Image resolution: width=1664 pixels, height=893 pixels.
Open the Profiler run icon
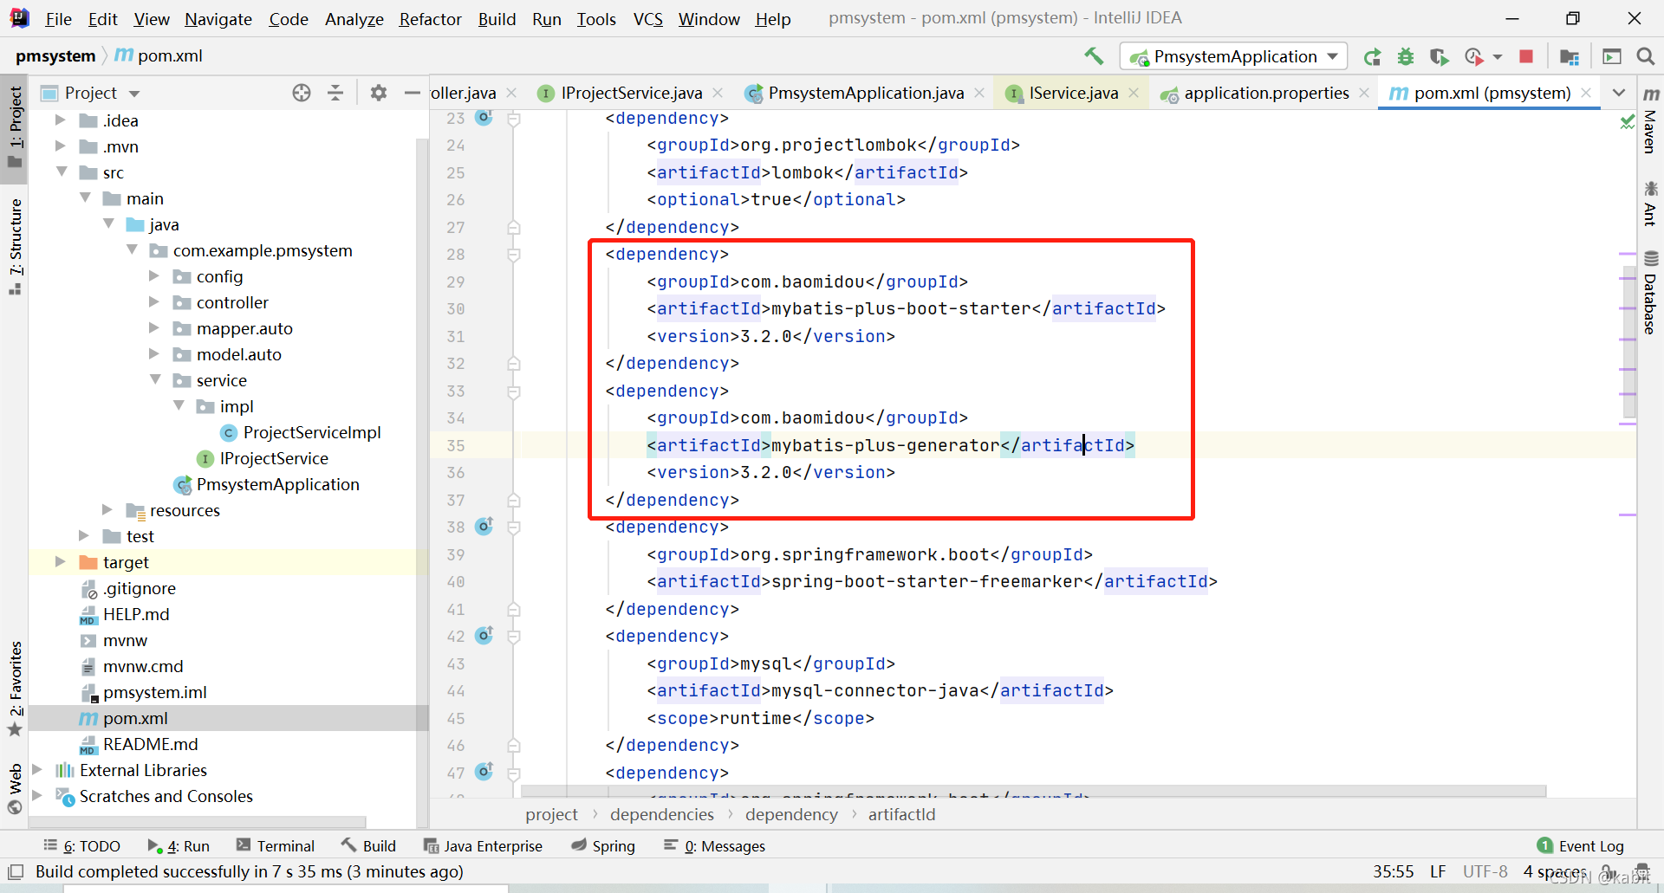1473,57
